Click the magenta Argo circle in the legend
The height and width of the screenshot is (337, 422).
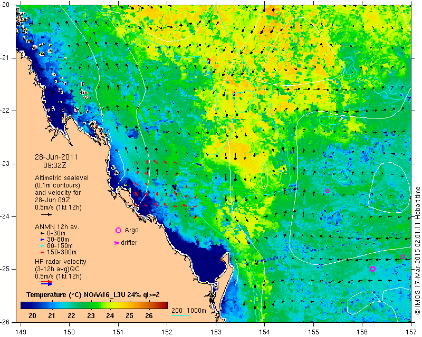click(x=118, y=230)
